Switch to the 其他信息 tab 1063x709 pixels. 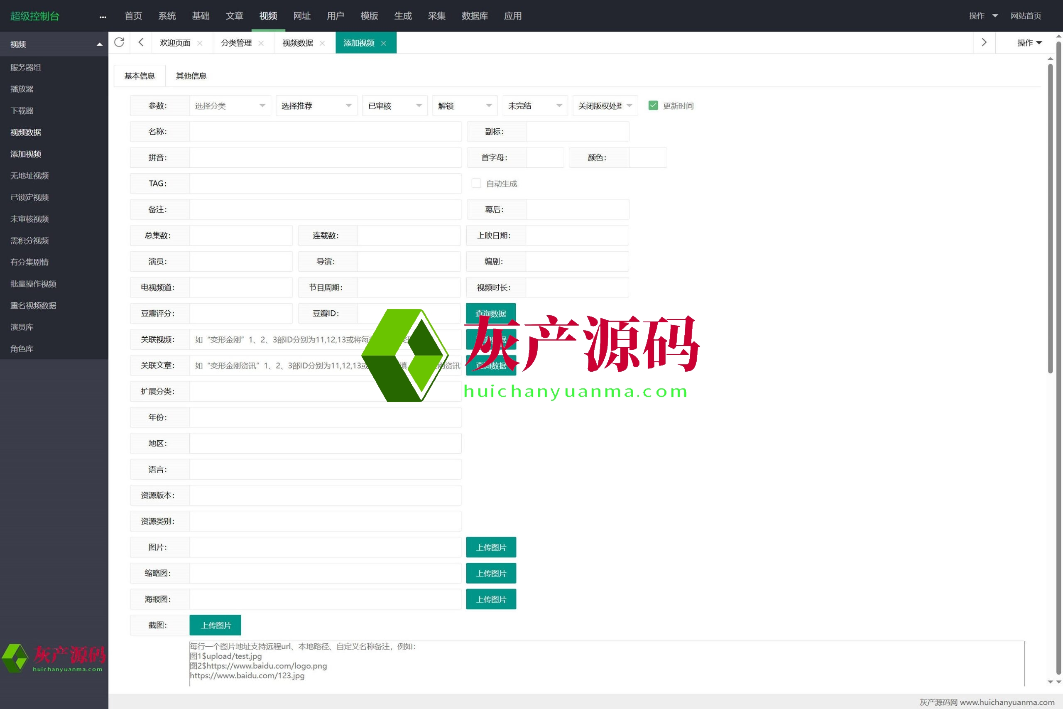(191, 76)
